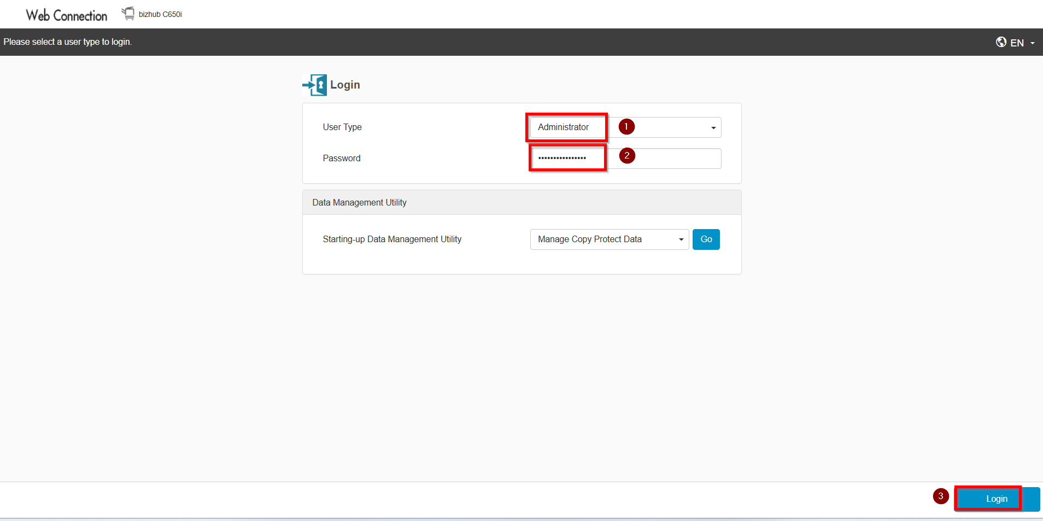Click the bizhub C650i device name
This screenshot has height=521, width=1043.
160,14
